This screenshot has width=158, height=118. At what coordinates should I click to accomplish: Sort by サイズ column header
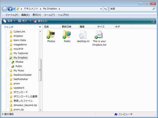click(105, 27)
